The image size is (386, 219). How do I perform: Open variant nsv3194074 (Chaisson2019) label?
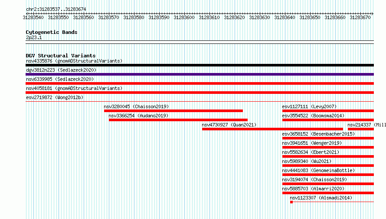[314, 179]
